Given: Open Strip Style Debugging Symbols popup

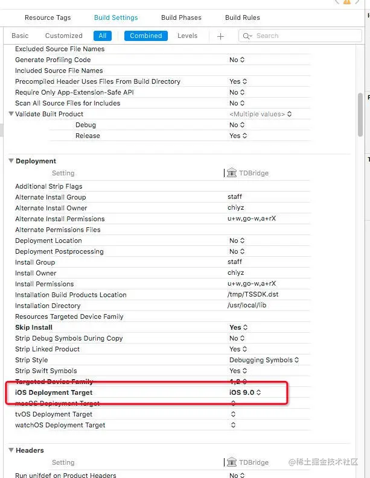Looking at the screenshot, I should [264, 360].
